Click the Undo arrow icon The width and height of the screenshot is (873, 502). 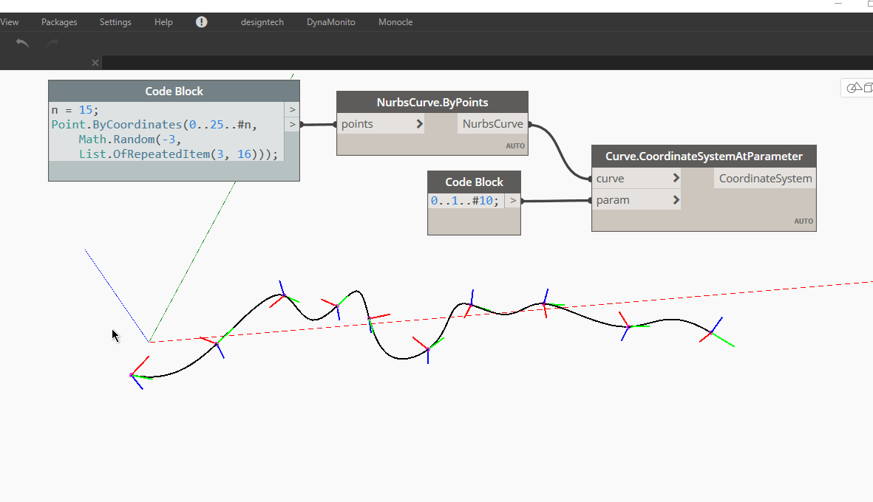coord(22,43)
